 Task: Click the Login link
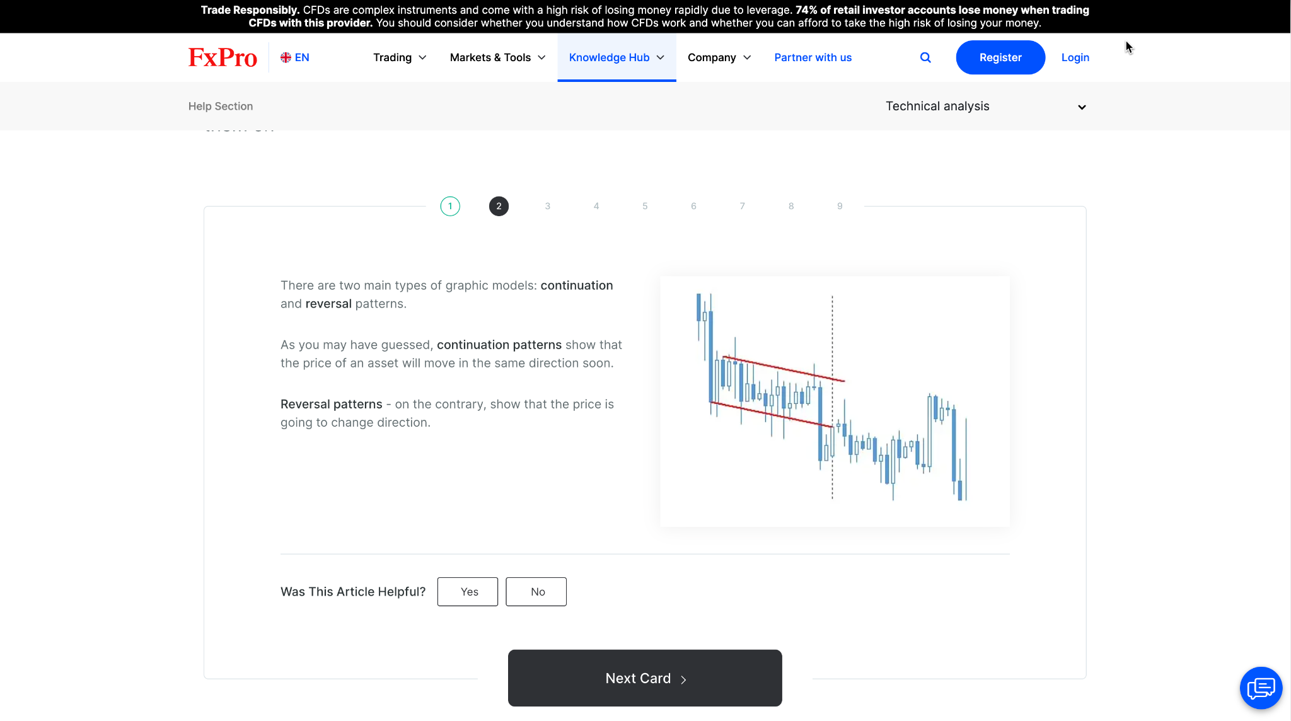(1075, 57)
